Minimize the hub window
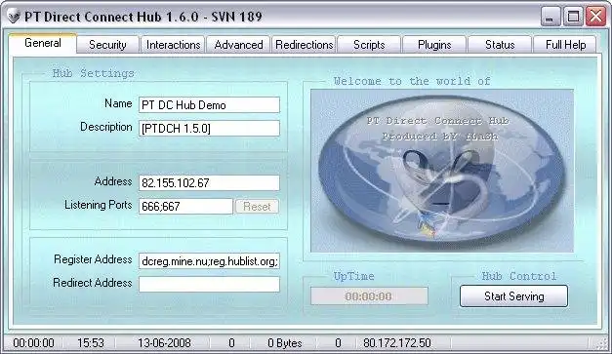 551,17
